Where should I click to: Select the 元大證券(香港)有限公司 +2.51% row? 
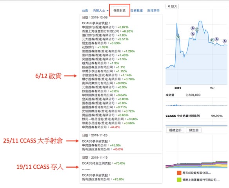[105, 39]
